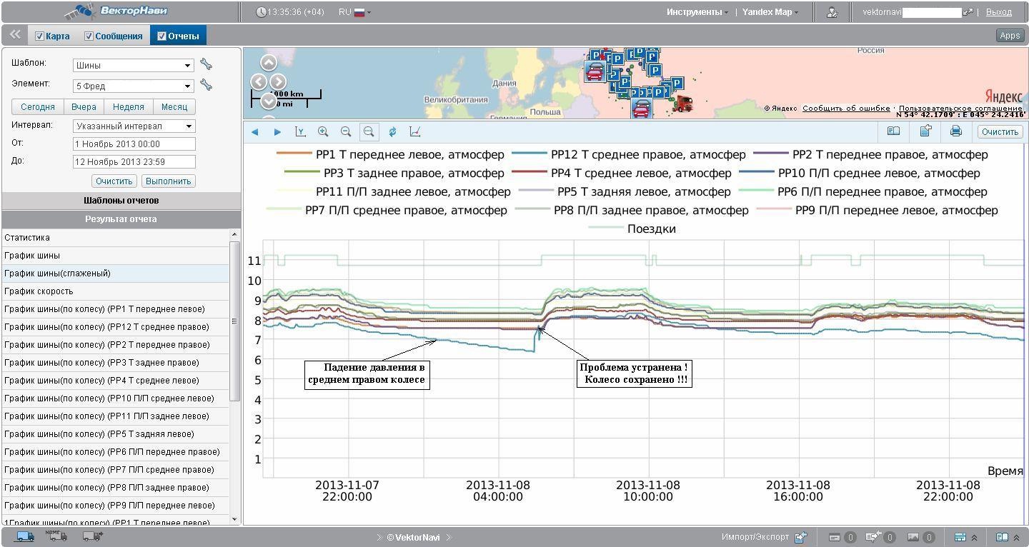Click the Выход logout link
Viewport: 1029px width, 547px height.
coord(998,12)
